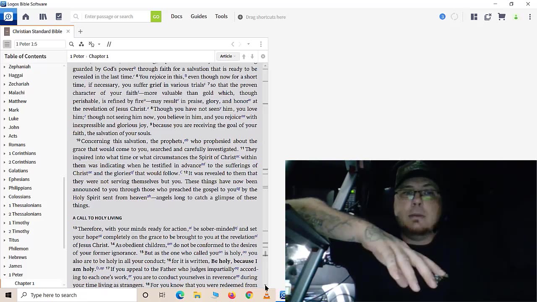Open Microsoft Edge from the taskbar
The height and width of the screenshot is (302, 537).
180,295
